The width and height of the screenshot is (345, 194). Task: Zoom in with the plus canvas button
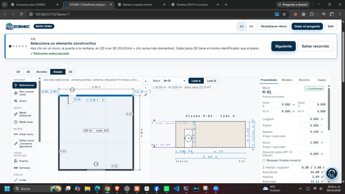tap(146, 81)
